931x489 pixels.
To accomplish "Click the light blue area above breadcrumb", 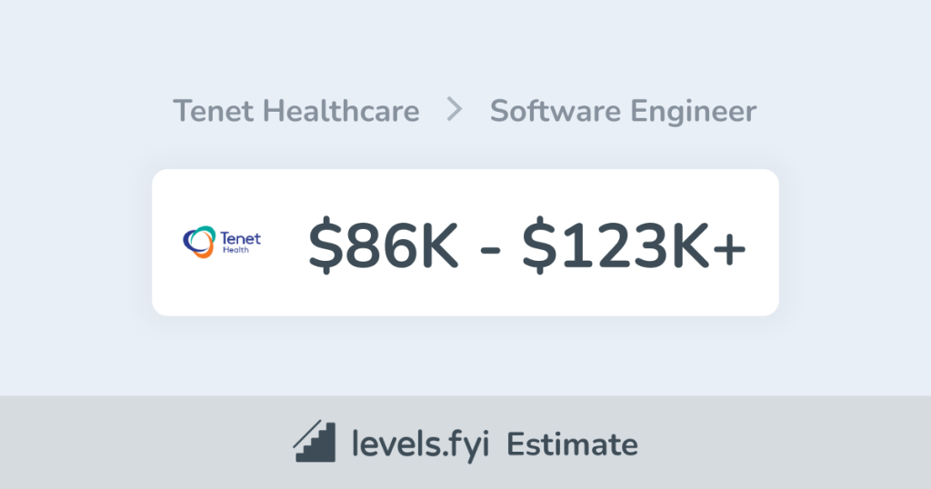I will (465, 45).
